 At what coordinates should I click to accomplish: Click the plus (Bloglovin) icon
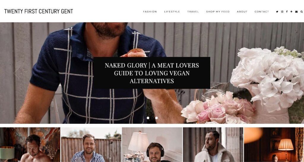coord(291,12)
